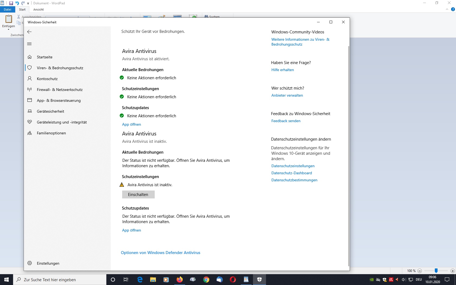Launch Opera browser from the taskbar

233,280
